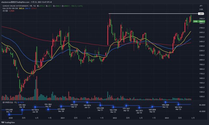Click the yellow EMA value 2623.6
The image size is (209, 125).
[x=22, y=8]
